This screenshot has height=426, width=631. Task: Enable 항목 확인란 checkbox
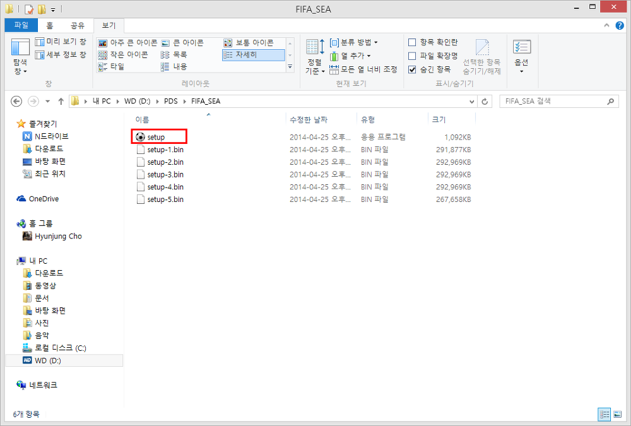(412, 42)
